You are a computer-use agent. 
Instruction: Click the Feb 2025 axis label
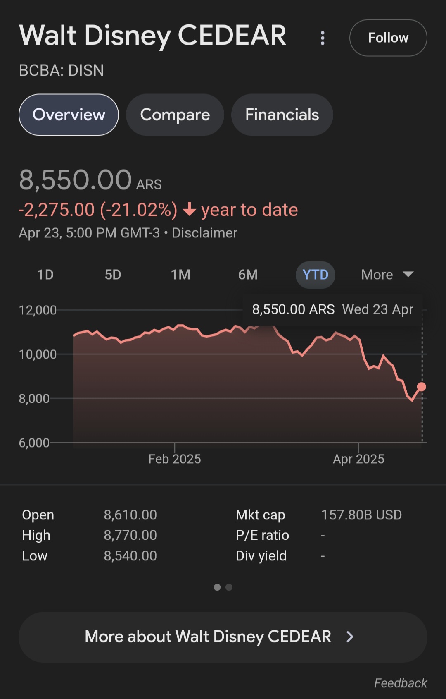pyautogui.click(x=175, y=459)
